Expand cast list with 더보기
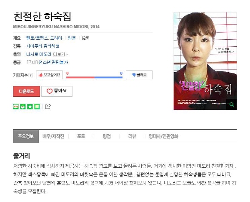This screenshot has height=202, width=250. (x=60, y=54)
